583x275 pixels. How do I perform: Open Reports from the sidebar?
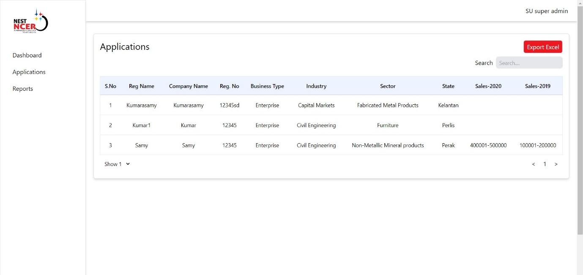pyautogui.click(x=23, y=89)
